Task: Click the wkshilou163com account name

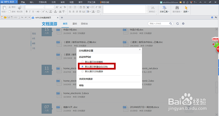Action: click(x=170, y=2)
